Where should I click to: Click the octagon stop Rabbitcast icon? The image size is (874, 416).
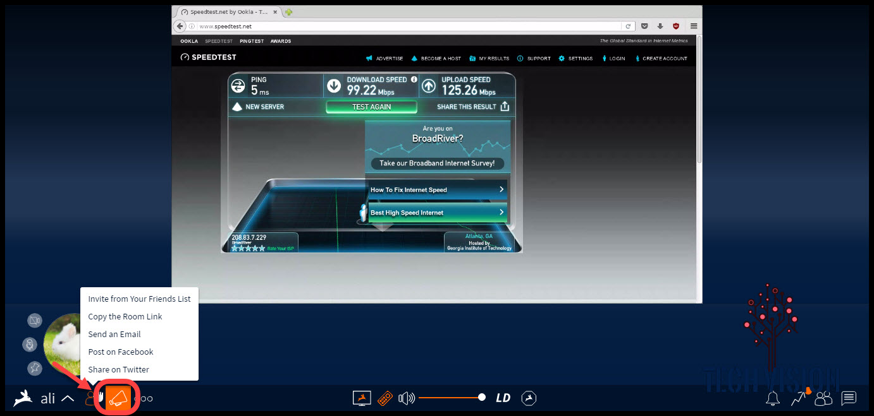pyautogui.click(x=529, y=398)
